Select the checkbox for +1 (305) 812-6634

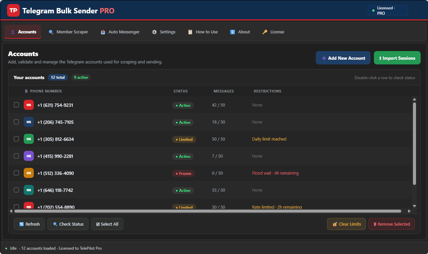[16, 139]
